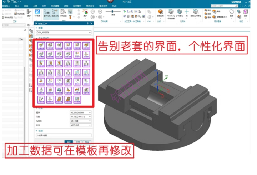Select the first operation subtype icon in the grid

pyautogui.click(x=40, y=45)
